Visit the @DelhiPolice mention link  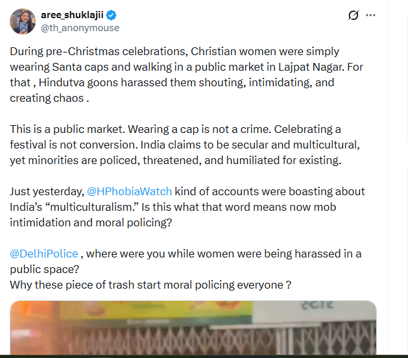tap(43, 254)
